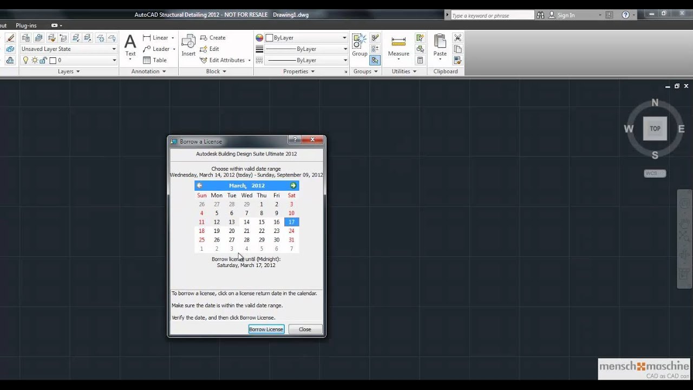Open the ByLayer object color dropdown
693x390 pixels.
(306, 38)
